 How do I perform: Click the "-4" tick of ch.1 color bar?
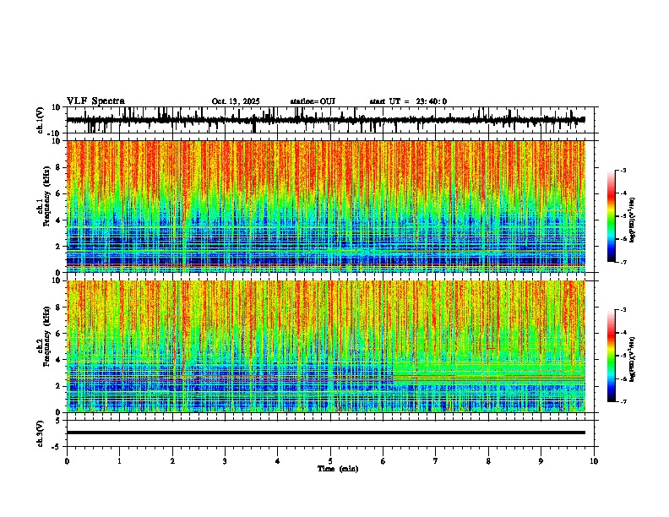(x=623, y=193)
